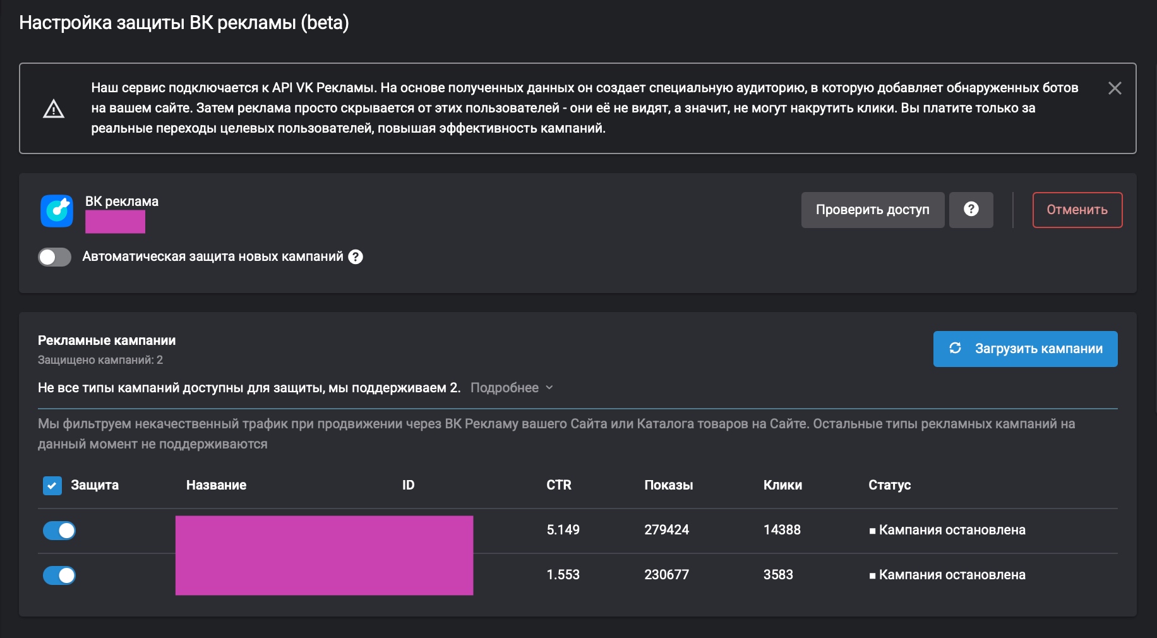The image size is (1157, 638).
Task: Click the Защищено кампаний: 2 text
Action: click(100, 360)
